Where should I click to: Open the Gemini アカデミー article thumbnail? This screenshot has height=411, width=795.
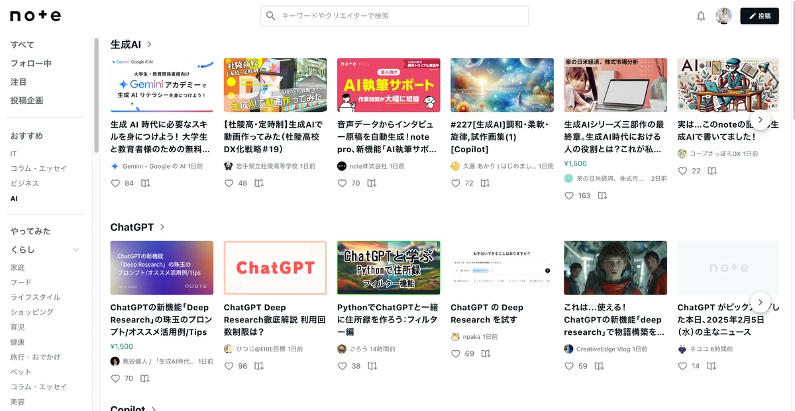click(162, 85)
